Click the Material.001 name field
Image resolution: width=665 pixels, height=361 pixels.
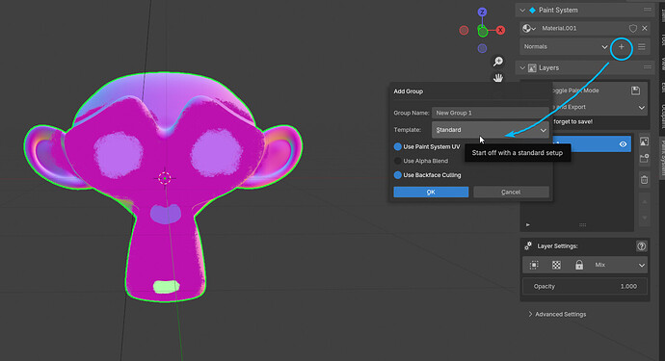point(583,28)
